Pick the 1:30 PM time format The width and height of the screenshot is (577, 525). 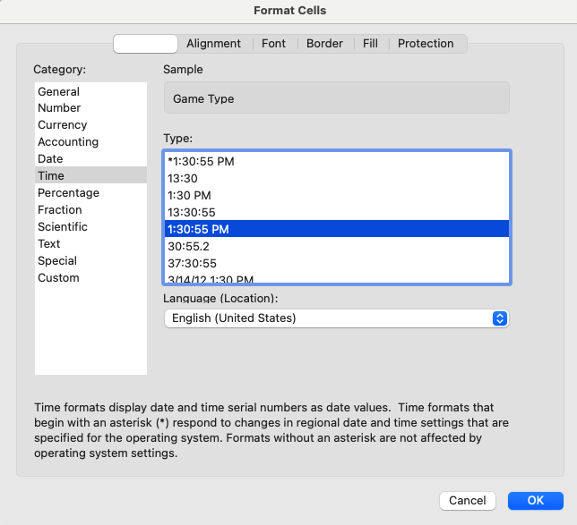click(189, 196)
